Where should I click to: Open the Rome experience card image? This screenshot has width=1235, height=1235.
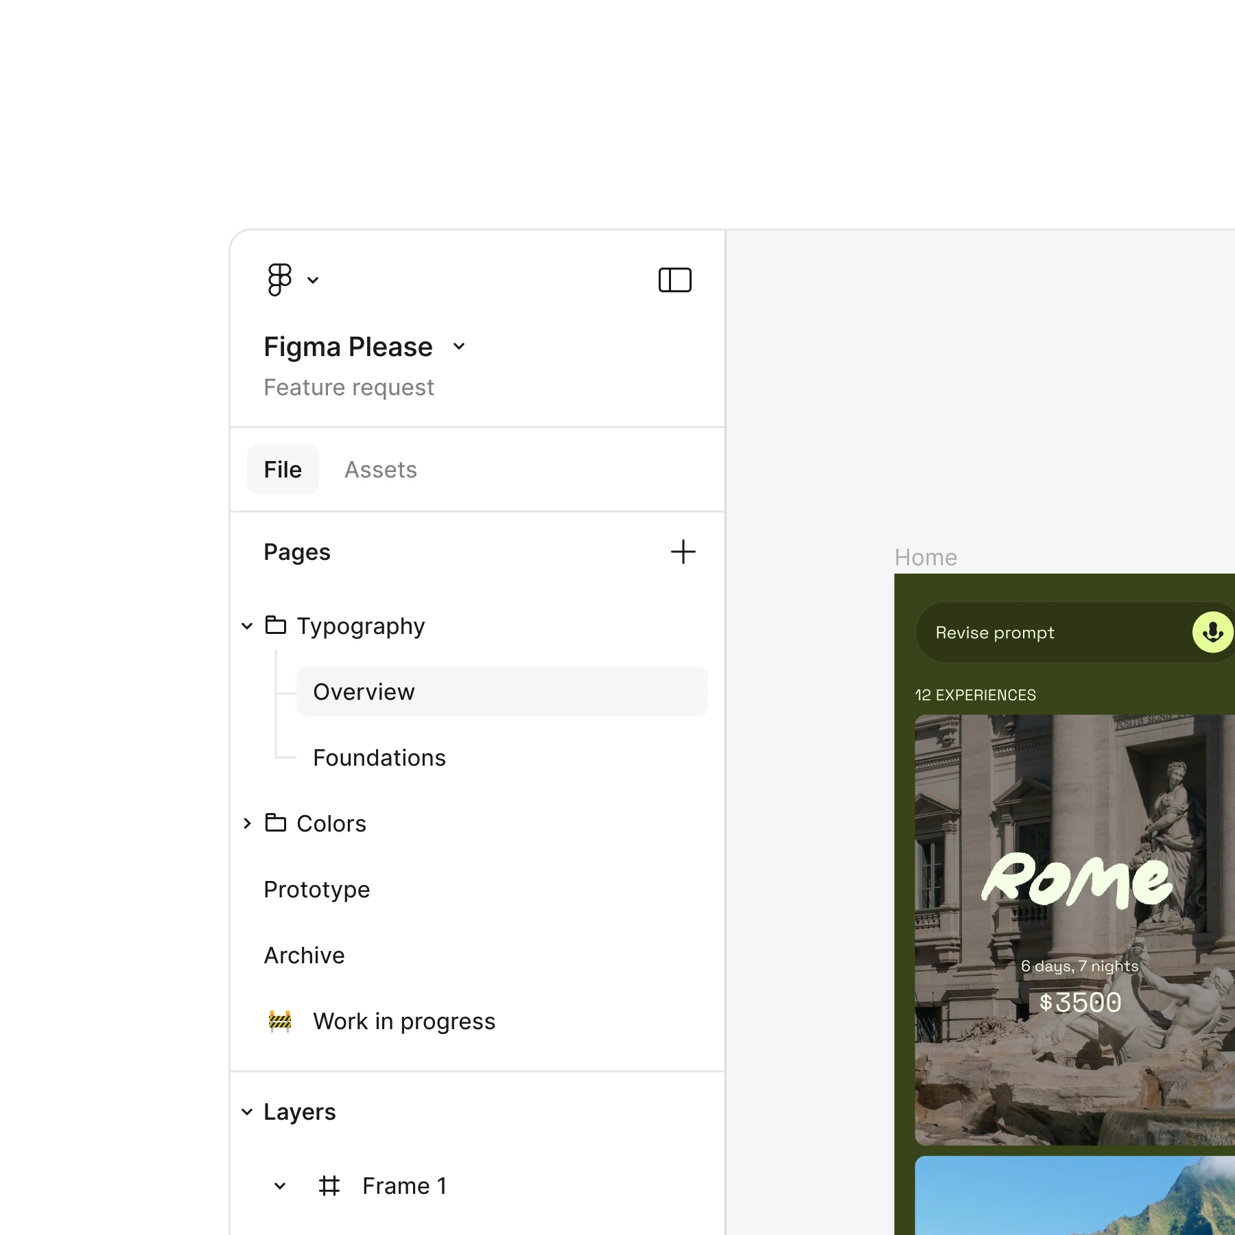click(x=1074, y=930)
